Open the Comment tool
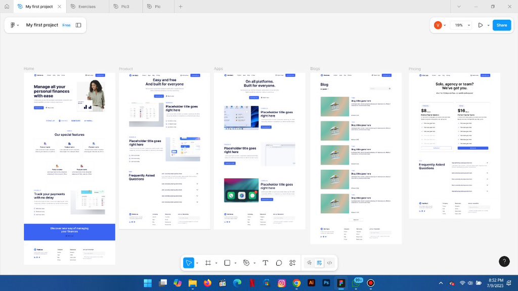 point(279,263)
